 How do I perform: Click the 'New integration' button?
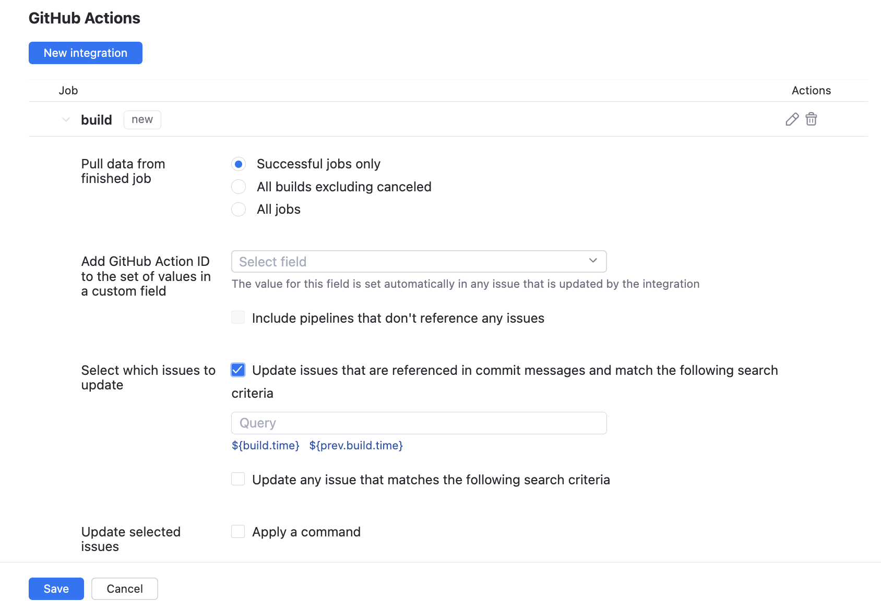click(x=86, y=53)
